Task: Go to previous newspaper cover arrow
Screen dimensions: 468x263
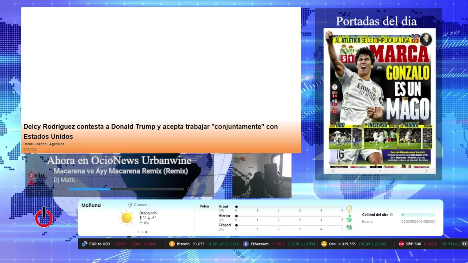Action: pyautogui.click(x=333, y=171)
